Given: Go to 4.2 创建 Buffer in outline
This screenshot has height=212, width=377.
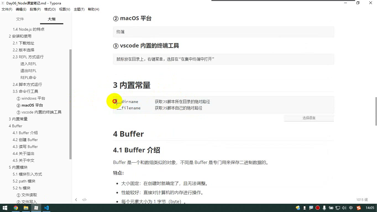Looking at the screenshot, I should (25, 140).
